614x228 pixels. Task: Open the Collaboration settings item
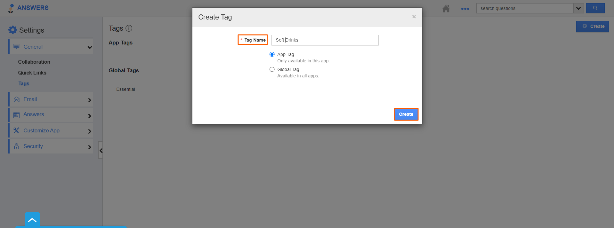(x=34, y=62)
